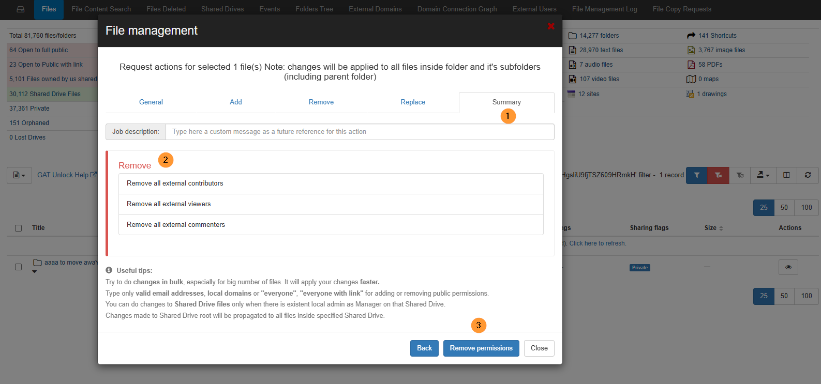Expand the caret under 'aaaa to move away' folder
This screenshot has height=384, width=821.
coord(35,271)
